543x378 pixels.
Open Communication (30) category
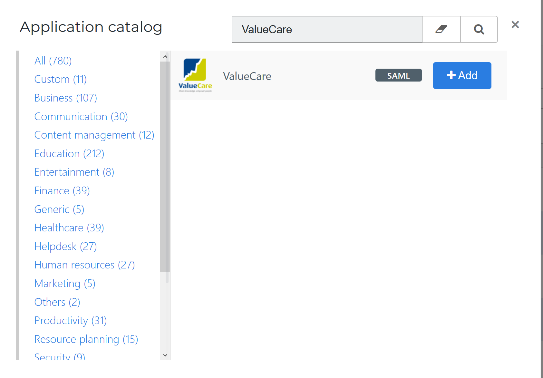coord(81,117)
